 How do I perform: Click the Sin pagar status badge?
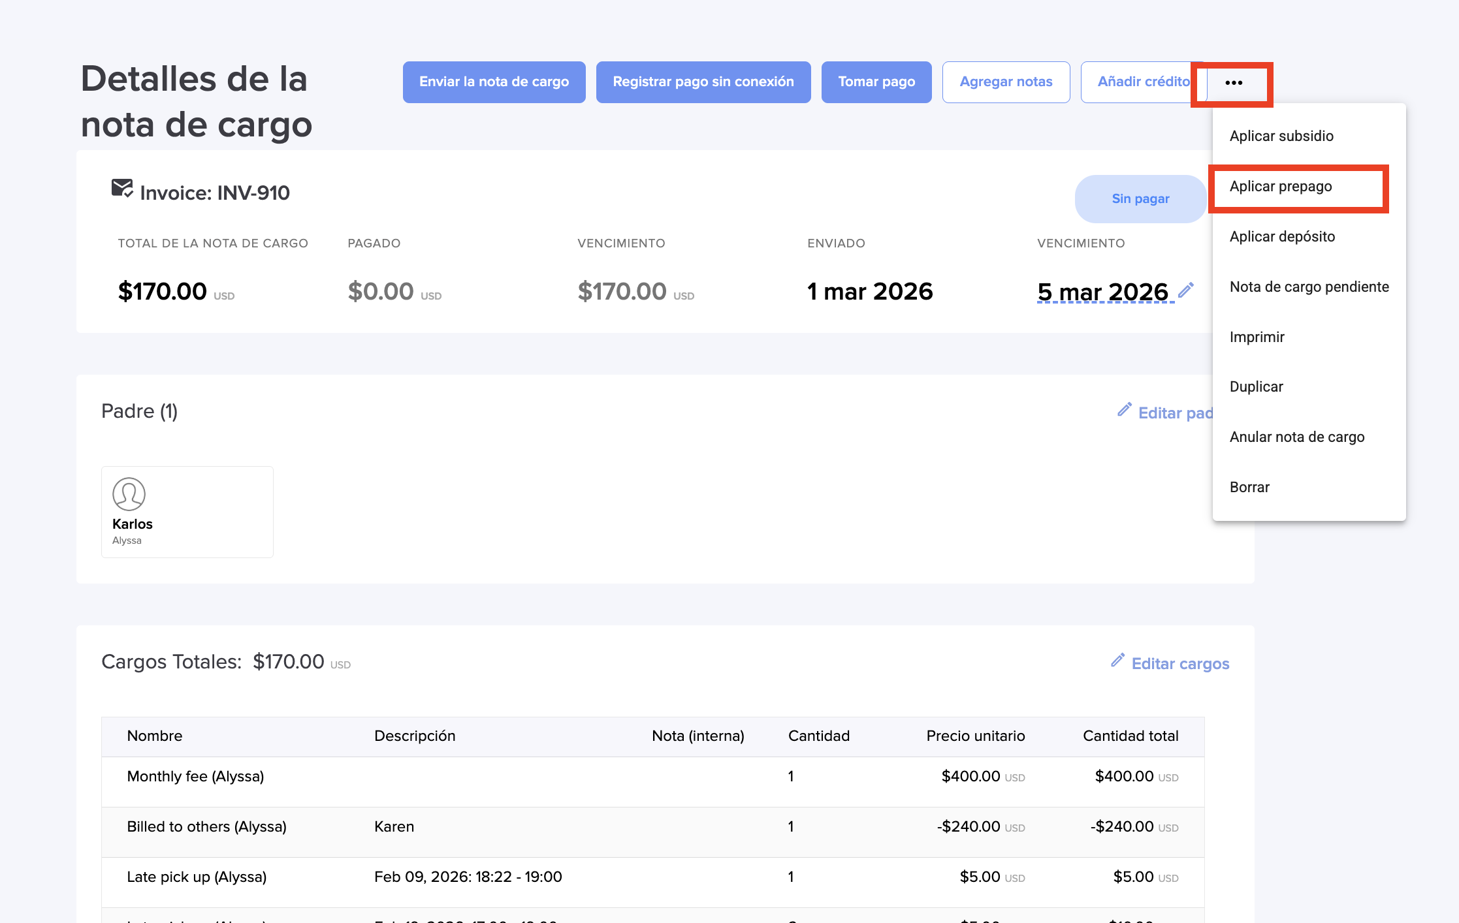point(1140,199)
